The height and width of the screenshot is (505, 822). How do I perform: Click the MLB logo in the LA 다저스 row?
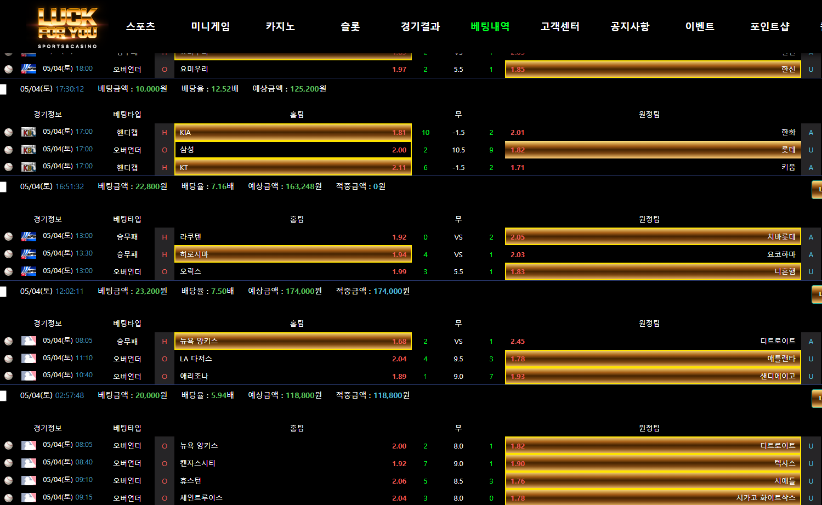(29, 358)
